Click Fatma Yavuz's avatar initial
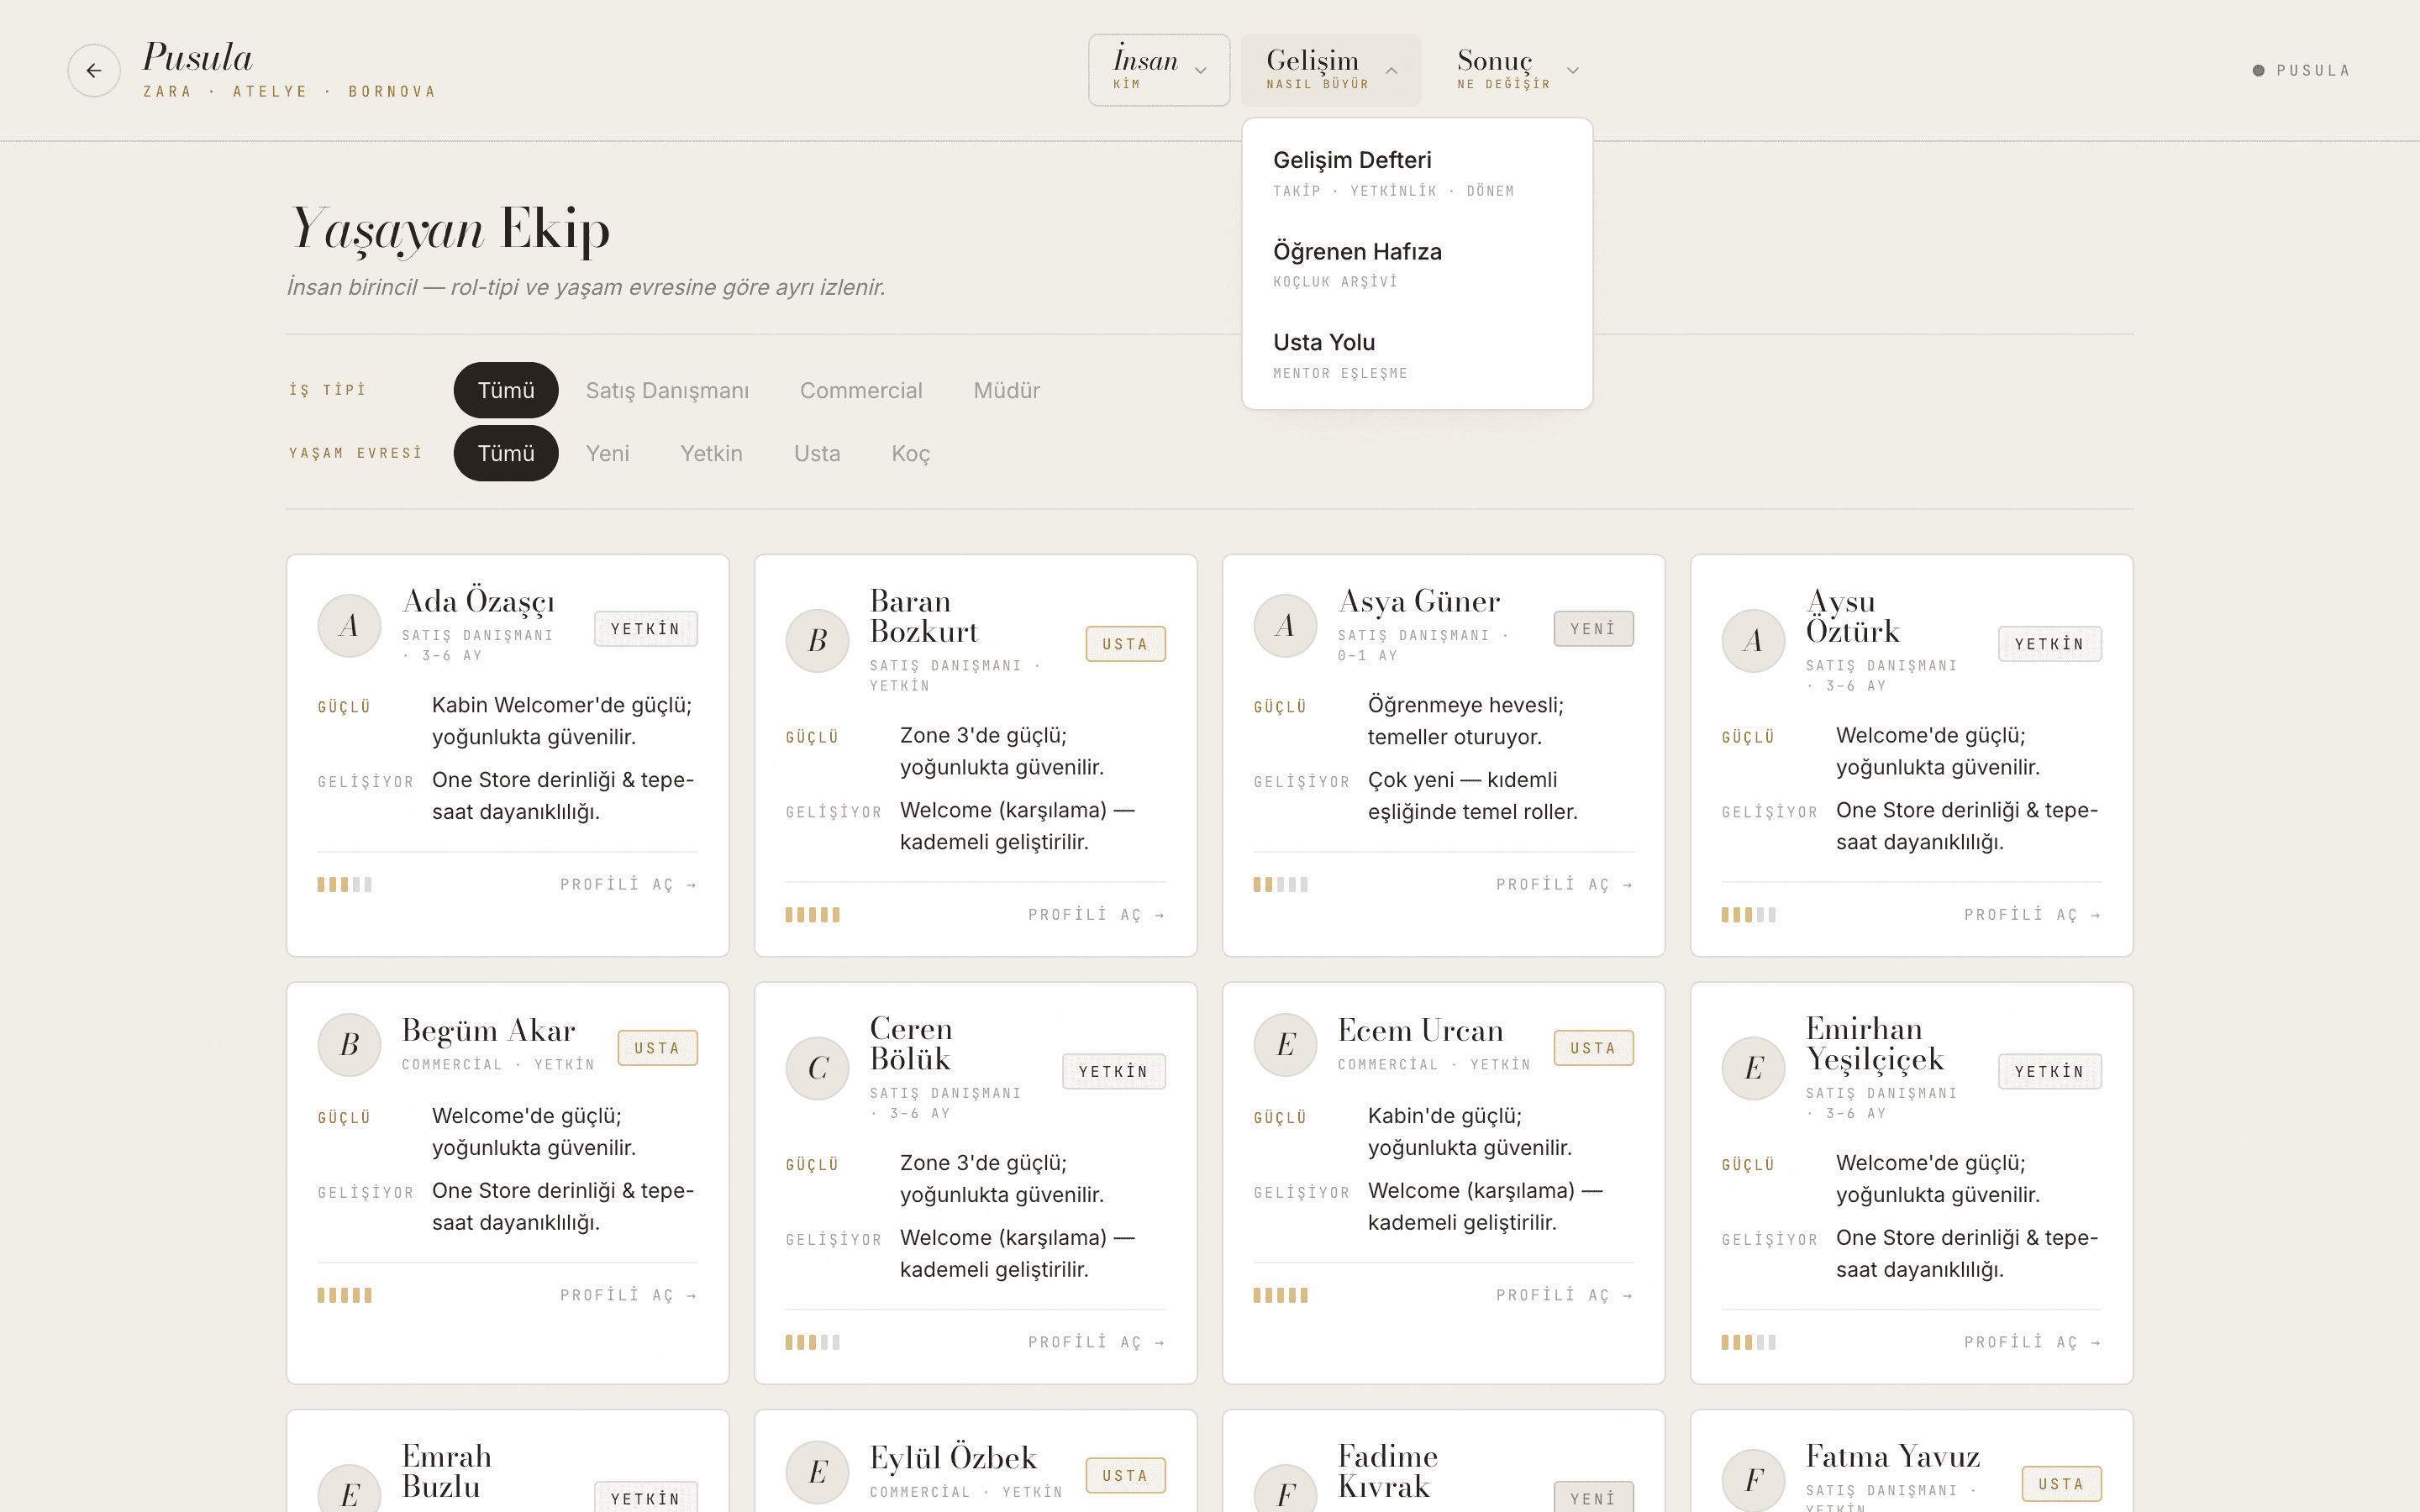2420x1512 pixels. (1753, 1480)
